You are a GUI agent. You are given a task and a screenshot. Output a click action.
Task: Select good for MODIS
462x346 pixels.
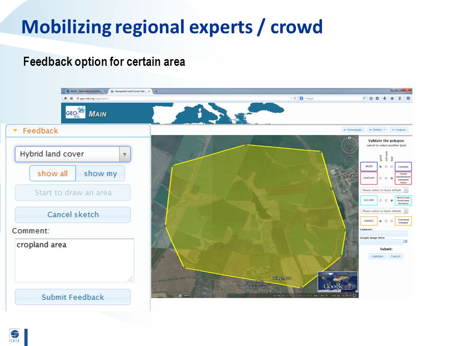coord(380,167)
